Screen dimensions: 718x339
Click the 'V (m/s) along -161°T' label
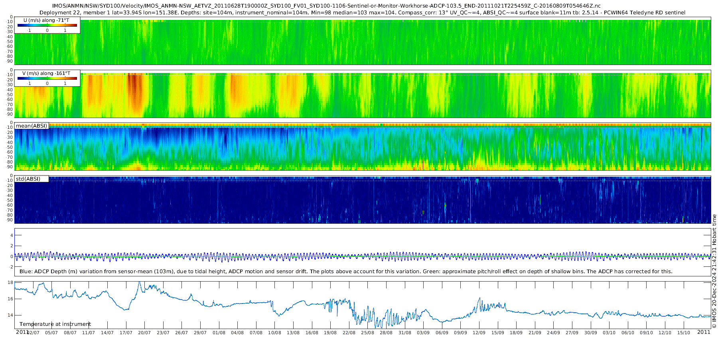46,73
